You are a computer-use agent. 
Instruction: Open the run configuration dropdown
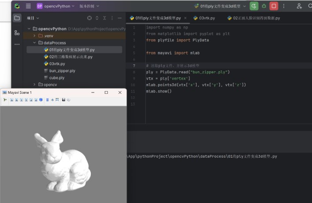point(220,6)
